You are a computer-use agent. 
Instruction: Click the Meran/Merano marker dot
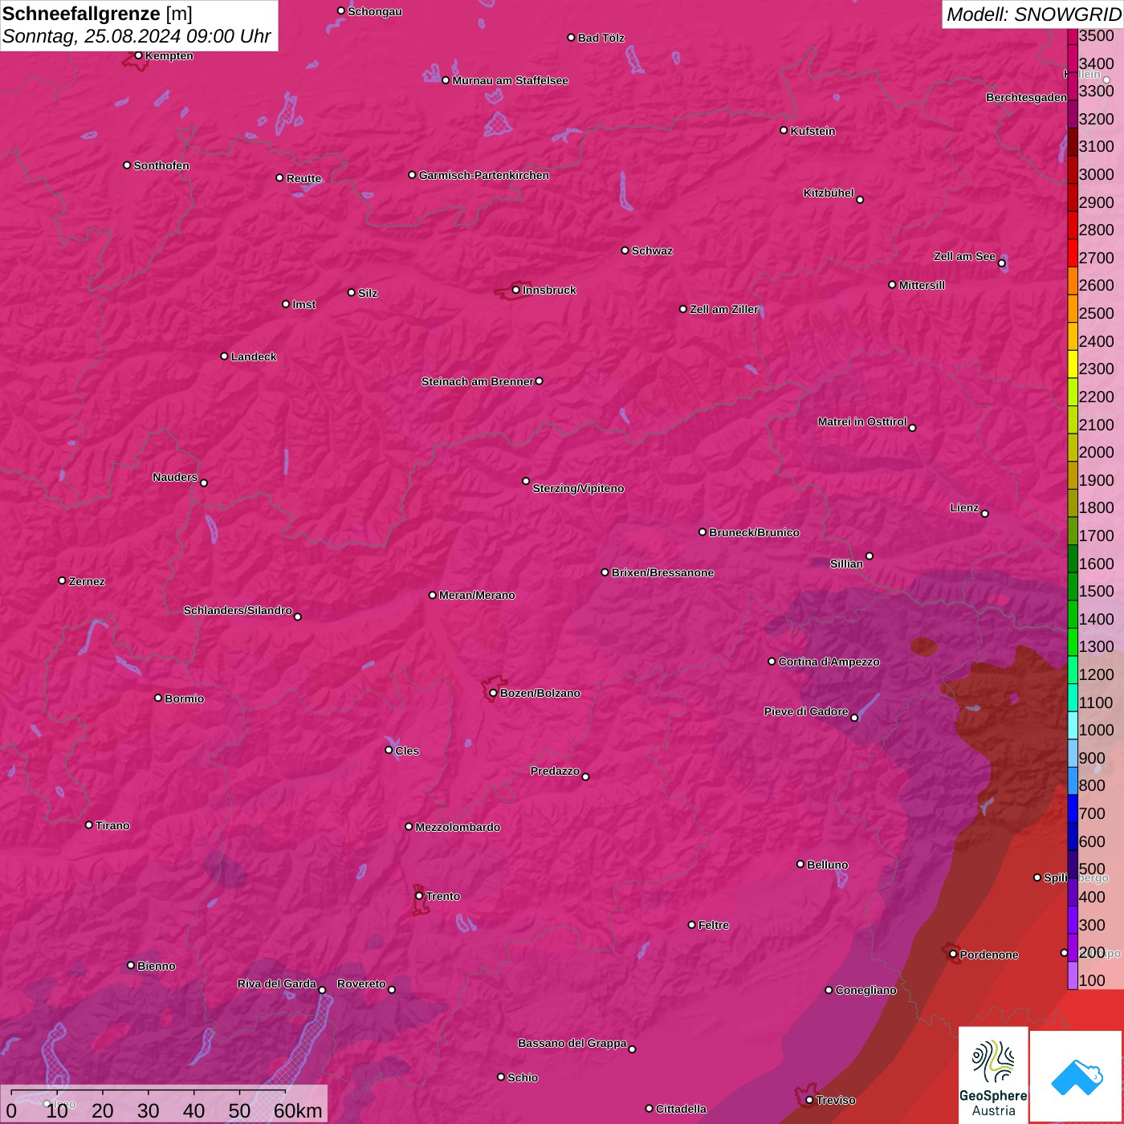pyautogui.click(x=432, y=595)
